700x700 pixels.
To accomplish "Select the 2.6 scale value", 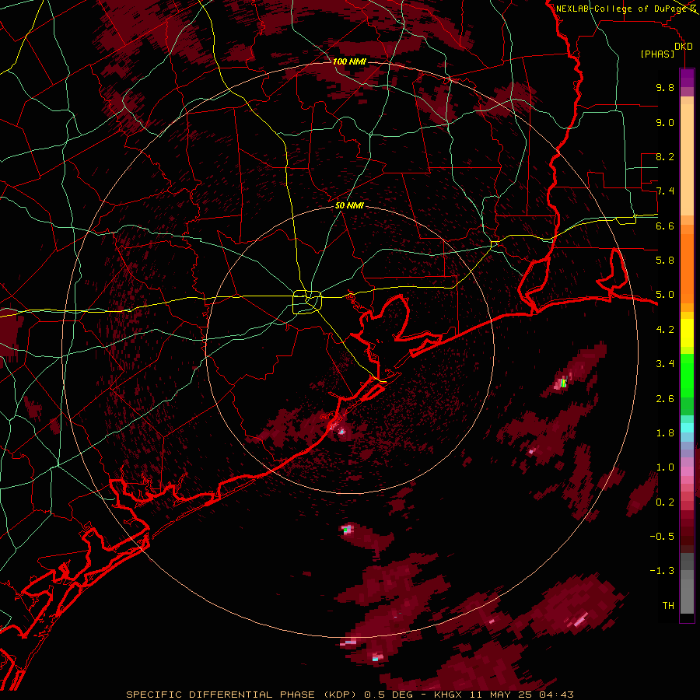I will (665, 399).
